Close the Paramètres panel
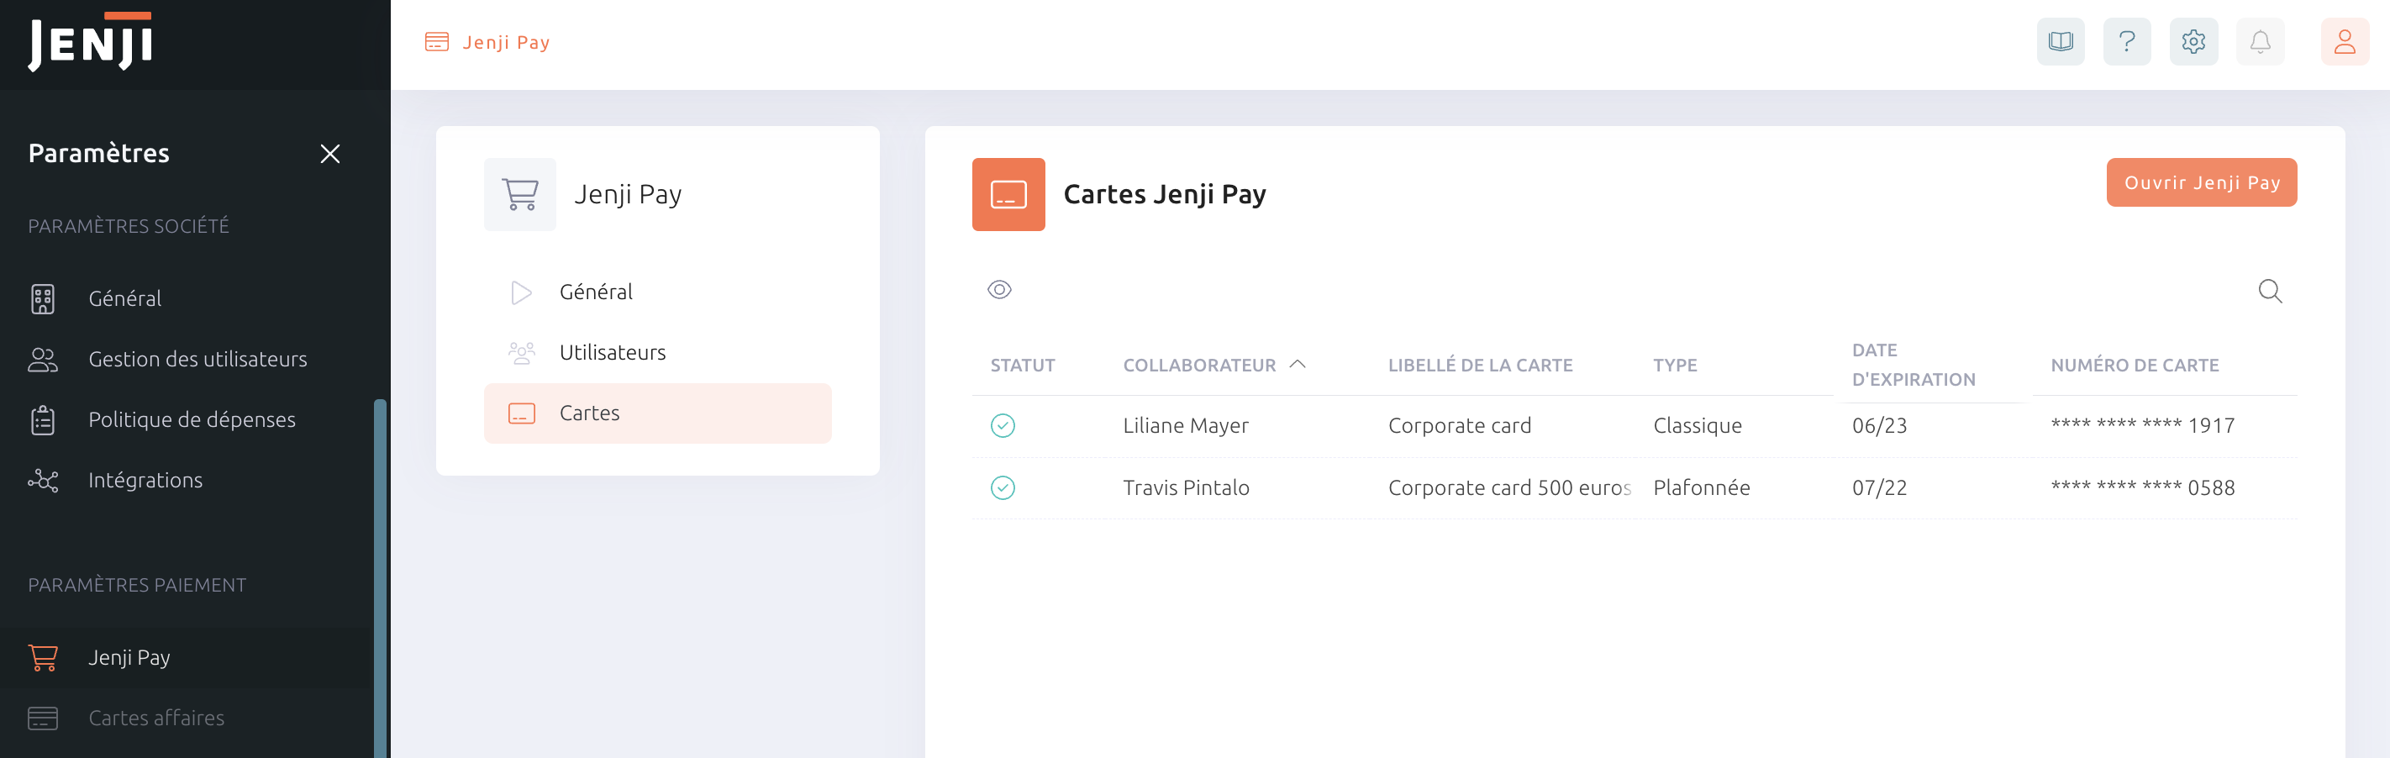Screen dimensions: 2390x758 (x=329, y=154)
